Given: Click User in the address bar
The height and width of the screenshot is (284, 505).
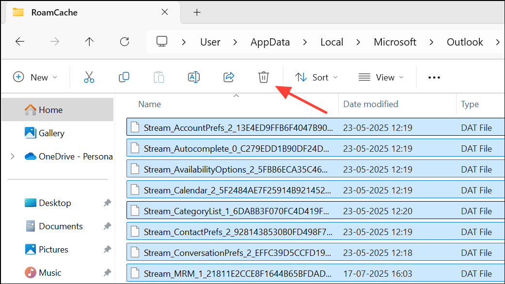Looking at the screenshot, I should (x=210, y=42).
